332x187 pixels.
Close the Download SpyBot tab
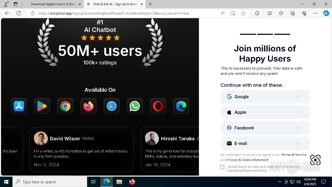[x=80, y=4]
